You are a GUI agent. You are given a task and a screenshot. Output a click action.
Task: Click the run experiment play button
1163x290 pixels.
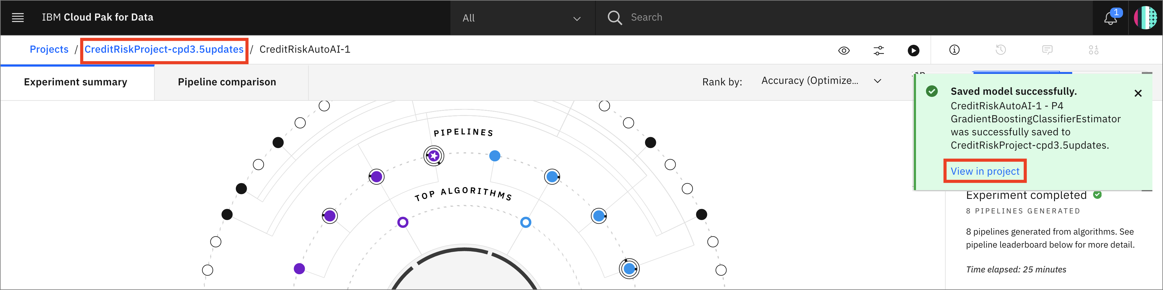913,50
